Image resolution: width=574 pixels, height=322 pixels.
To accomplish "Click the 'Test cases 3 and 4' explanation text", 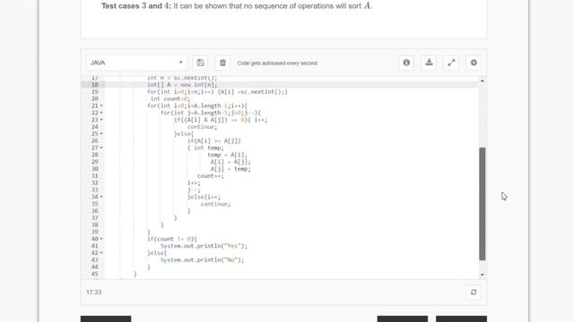I will pyautogui.click(x=237, y=6).
